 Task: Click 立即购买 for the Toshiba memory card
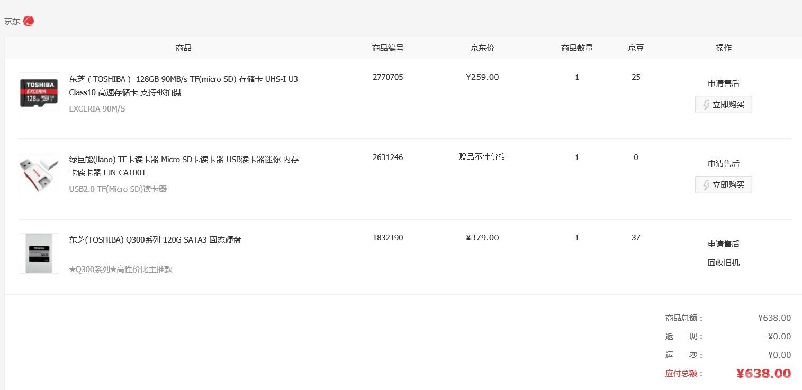pyautogui.click(x=724, y=104)
